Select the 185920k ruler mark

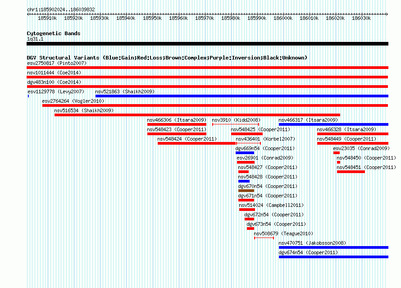coord(73,18)
